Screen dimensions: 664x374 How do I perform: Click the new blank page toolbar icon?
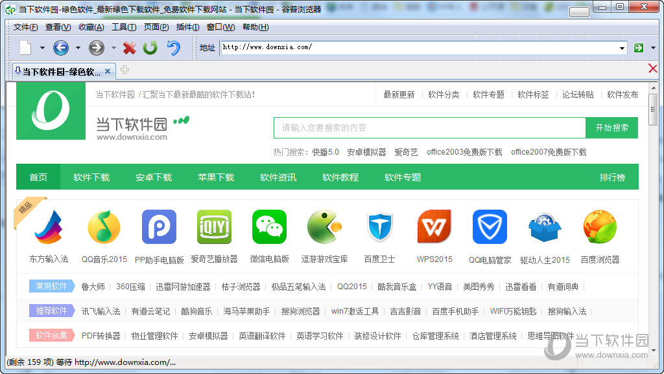pos(25,47)
